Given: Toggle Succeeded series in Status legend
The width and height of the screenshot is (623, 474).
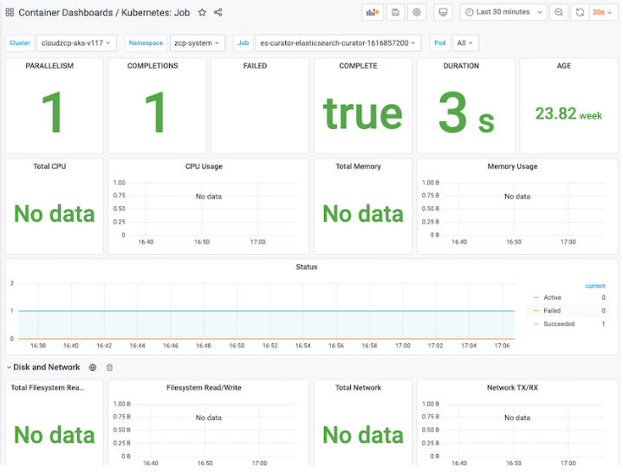Looking at the screenshot, I should pos(559,324).
